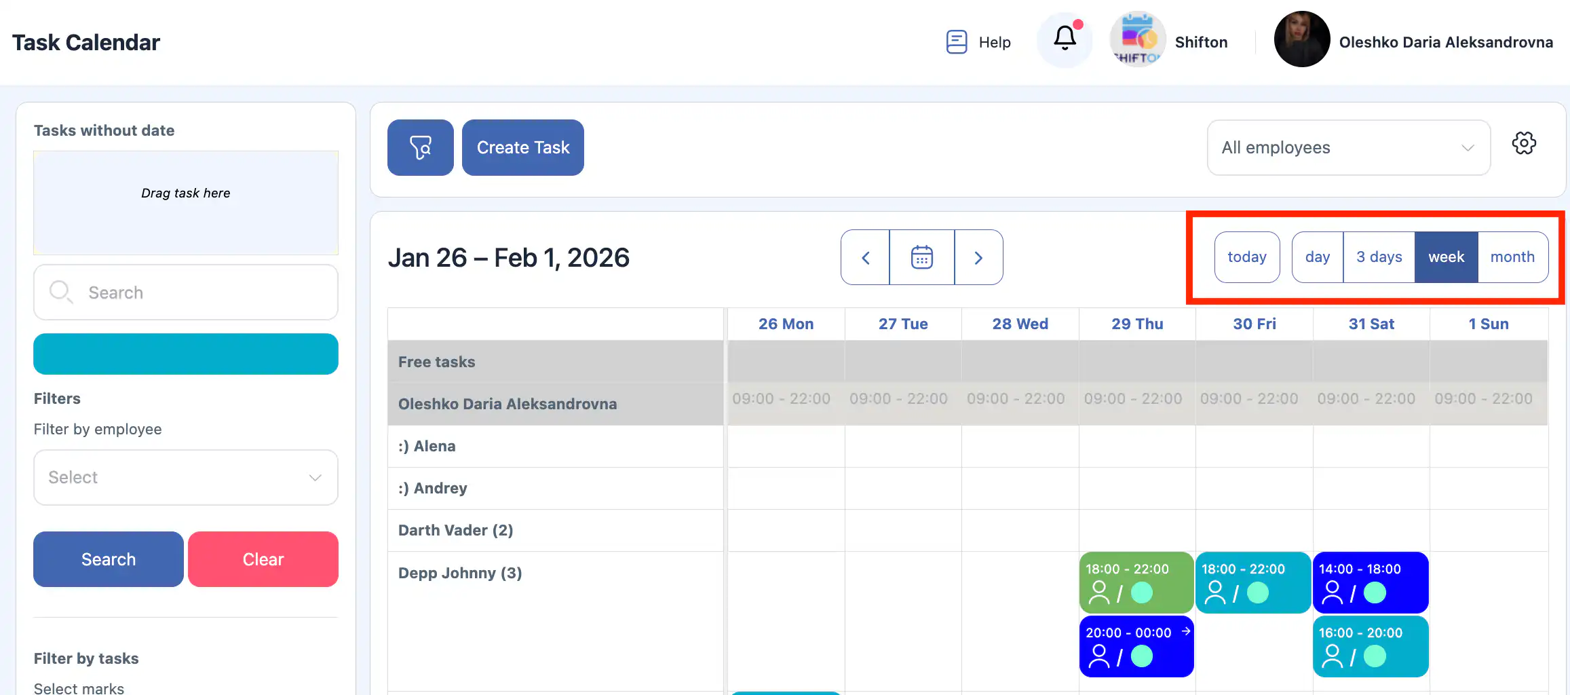
Task: Advance to next week arrow
Action: pyautogui.click(x=978, y=258)
